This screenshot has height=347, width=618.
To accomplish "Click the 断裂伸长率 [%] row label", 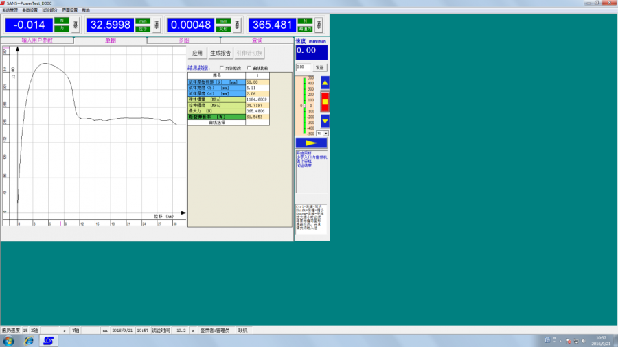I will coord(217,117).
